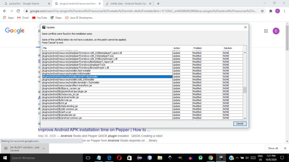Go back in Chrome
Viewport: 289px width, 162px height.
[x=5, y=11]
